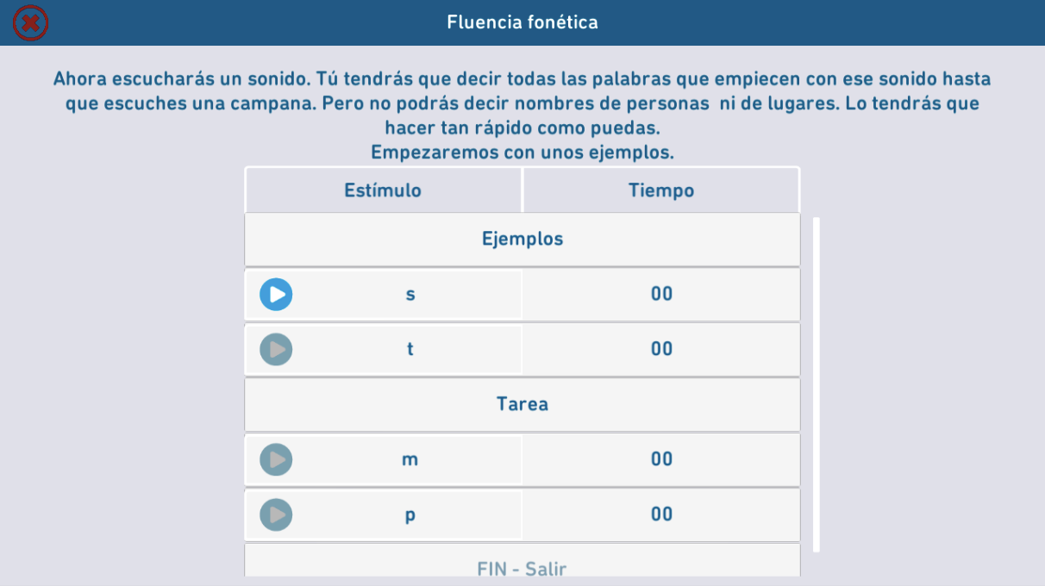This screenshot has height=586, width=1045.
Task: Play the 's' example stimulus sound
Action: (276, 295)
